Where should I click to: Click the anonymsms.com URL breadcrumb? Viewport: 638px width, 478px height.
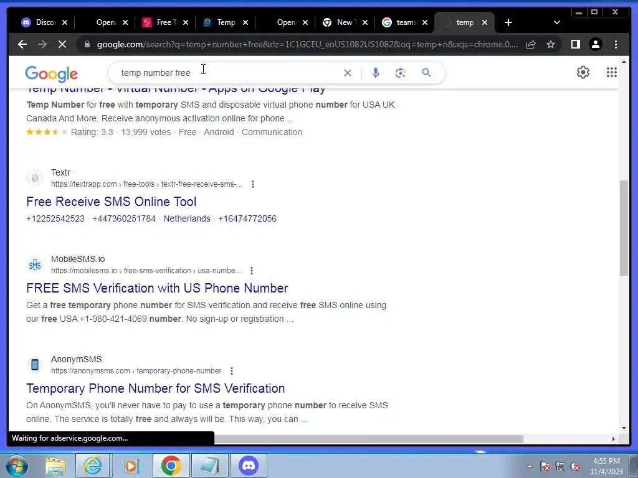click(x=136, y=371)
